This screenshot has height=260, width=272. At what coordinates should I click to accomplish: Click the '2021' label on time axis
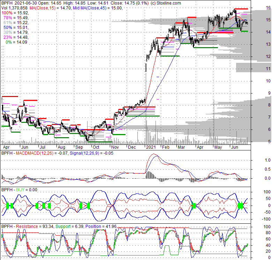coord(151,147)
